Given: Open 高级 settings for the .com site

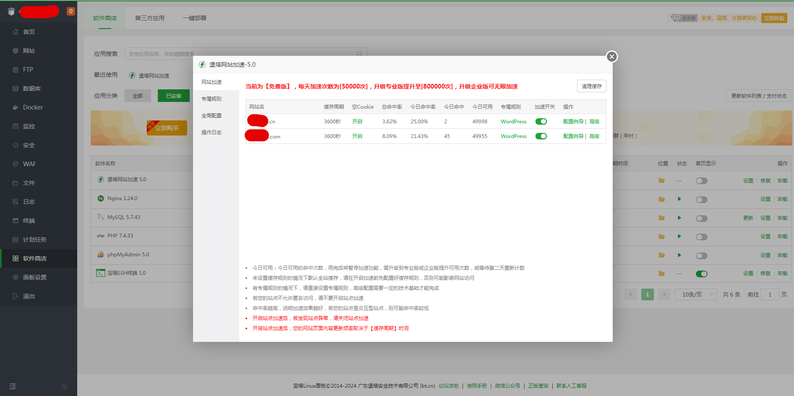Looking at the screenshot, I should point(594,136).
